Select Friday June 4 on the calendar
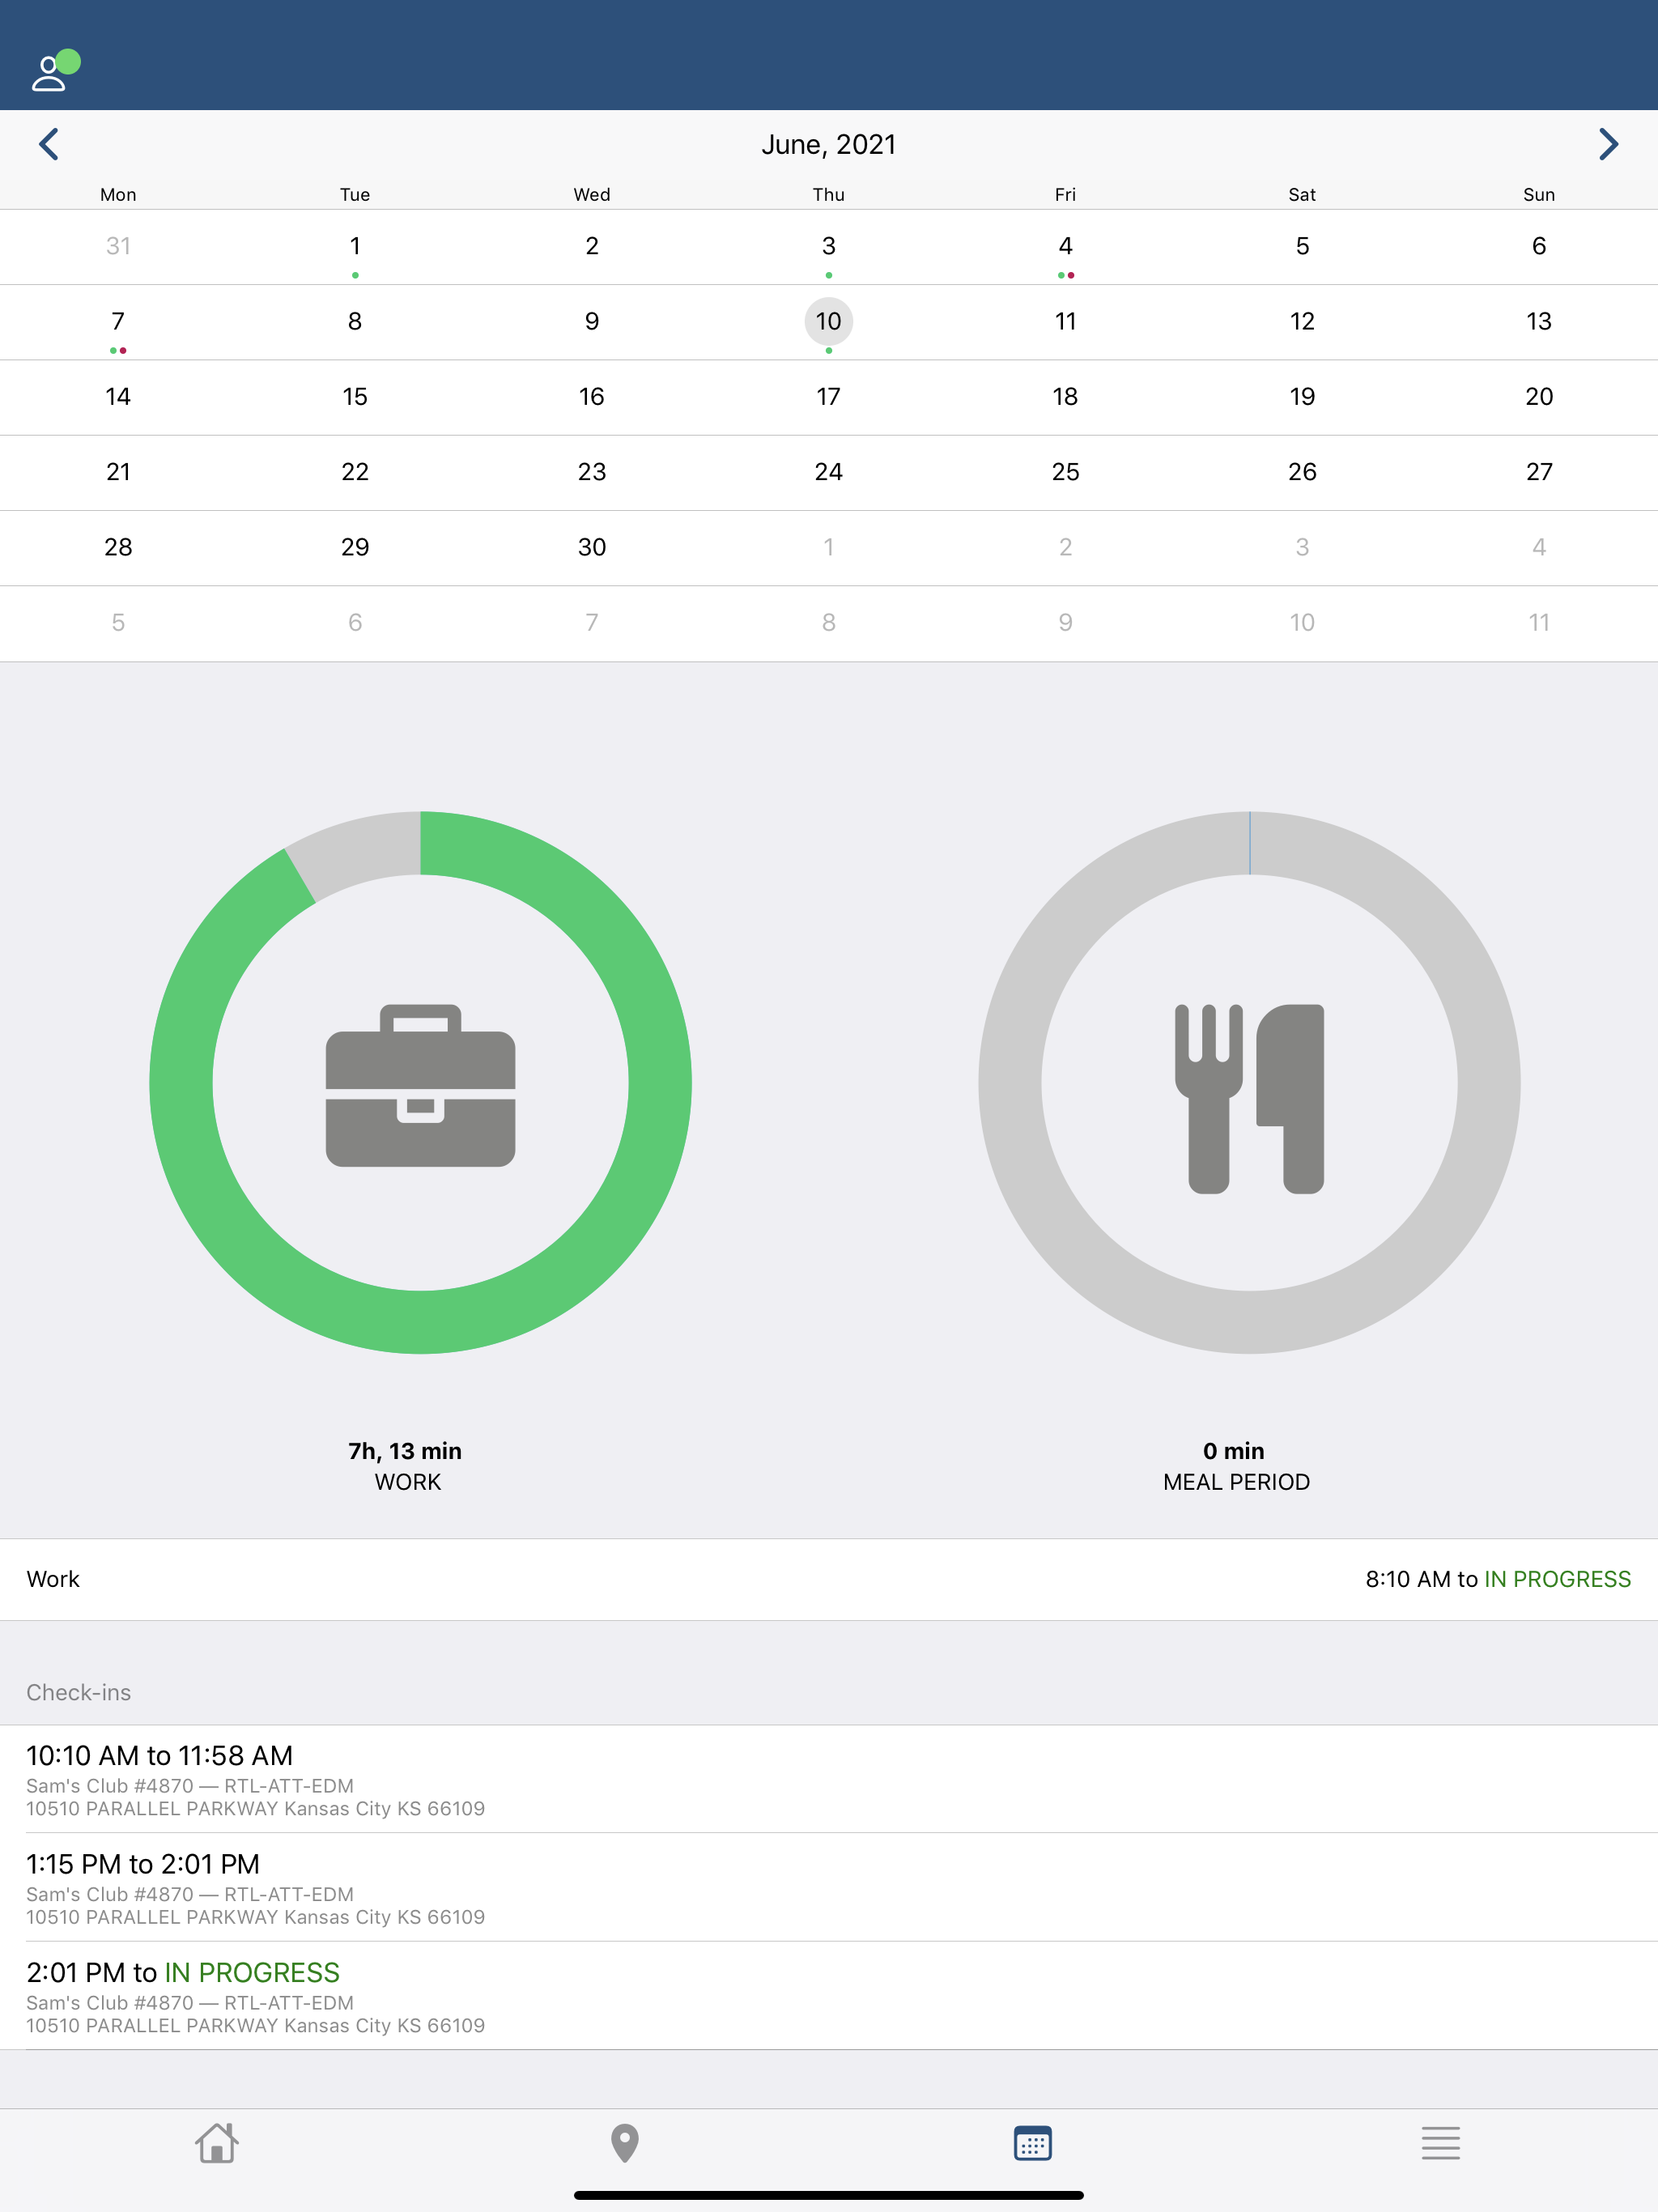This screenshot has height=2212, width=1658. point(1065,247)
